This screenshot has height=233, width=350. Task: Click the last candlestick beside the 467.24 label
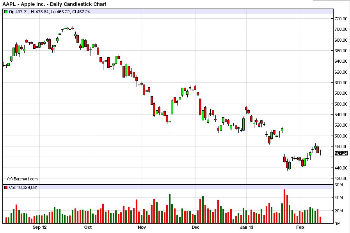coord(320,153)
